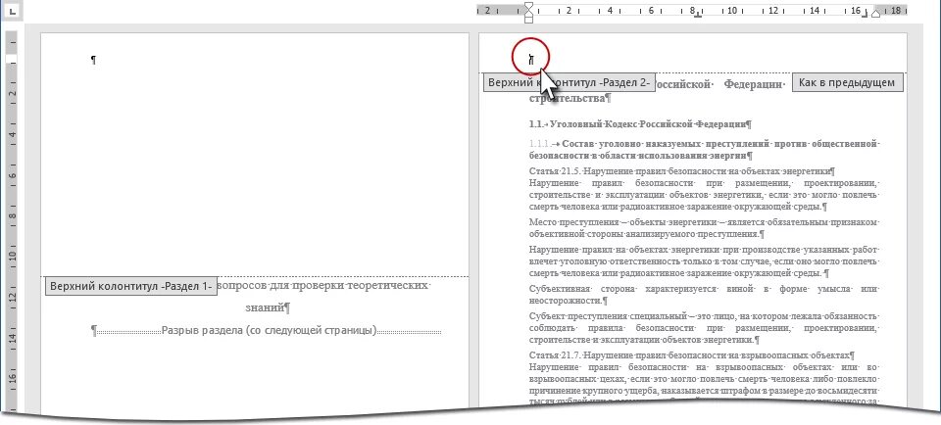This screenshot has width=941, height=425.
Task: Click paragraph starting 'Место преступления'
Action: coord(704,228)
